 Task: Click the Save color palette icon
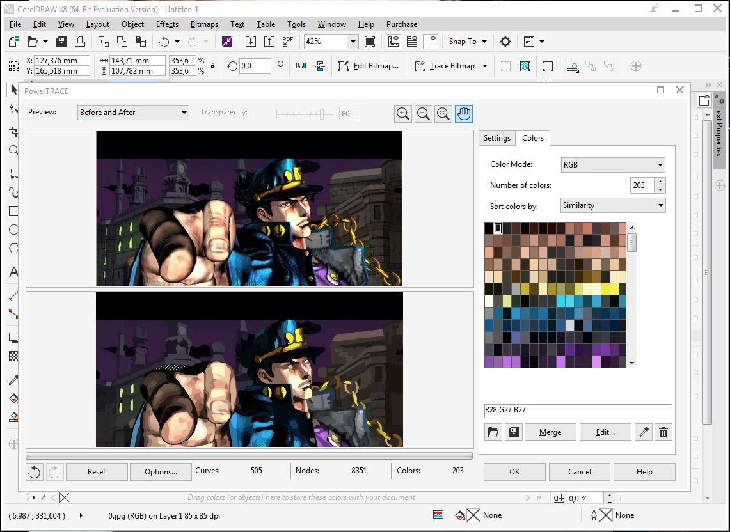[514, 432]
